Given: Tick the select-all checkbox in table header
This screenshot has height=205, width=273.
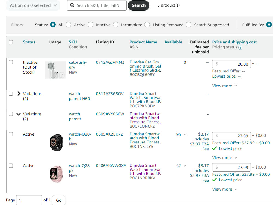Looking at the screenshot, I should pyautogui.click(x=11, y=42).
